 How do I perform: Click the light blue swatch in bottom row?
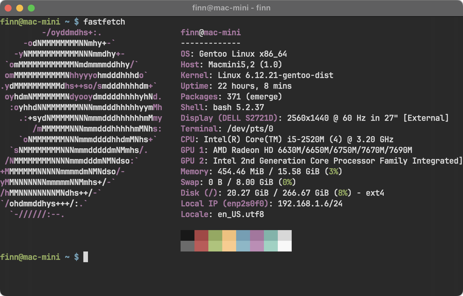pyautogui.click(x=243, y=246)
